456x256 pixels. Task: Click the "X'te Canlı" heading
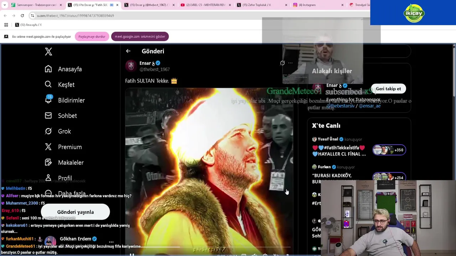click(326, 126)
